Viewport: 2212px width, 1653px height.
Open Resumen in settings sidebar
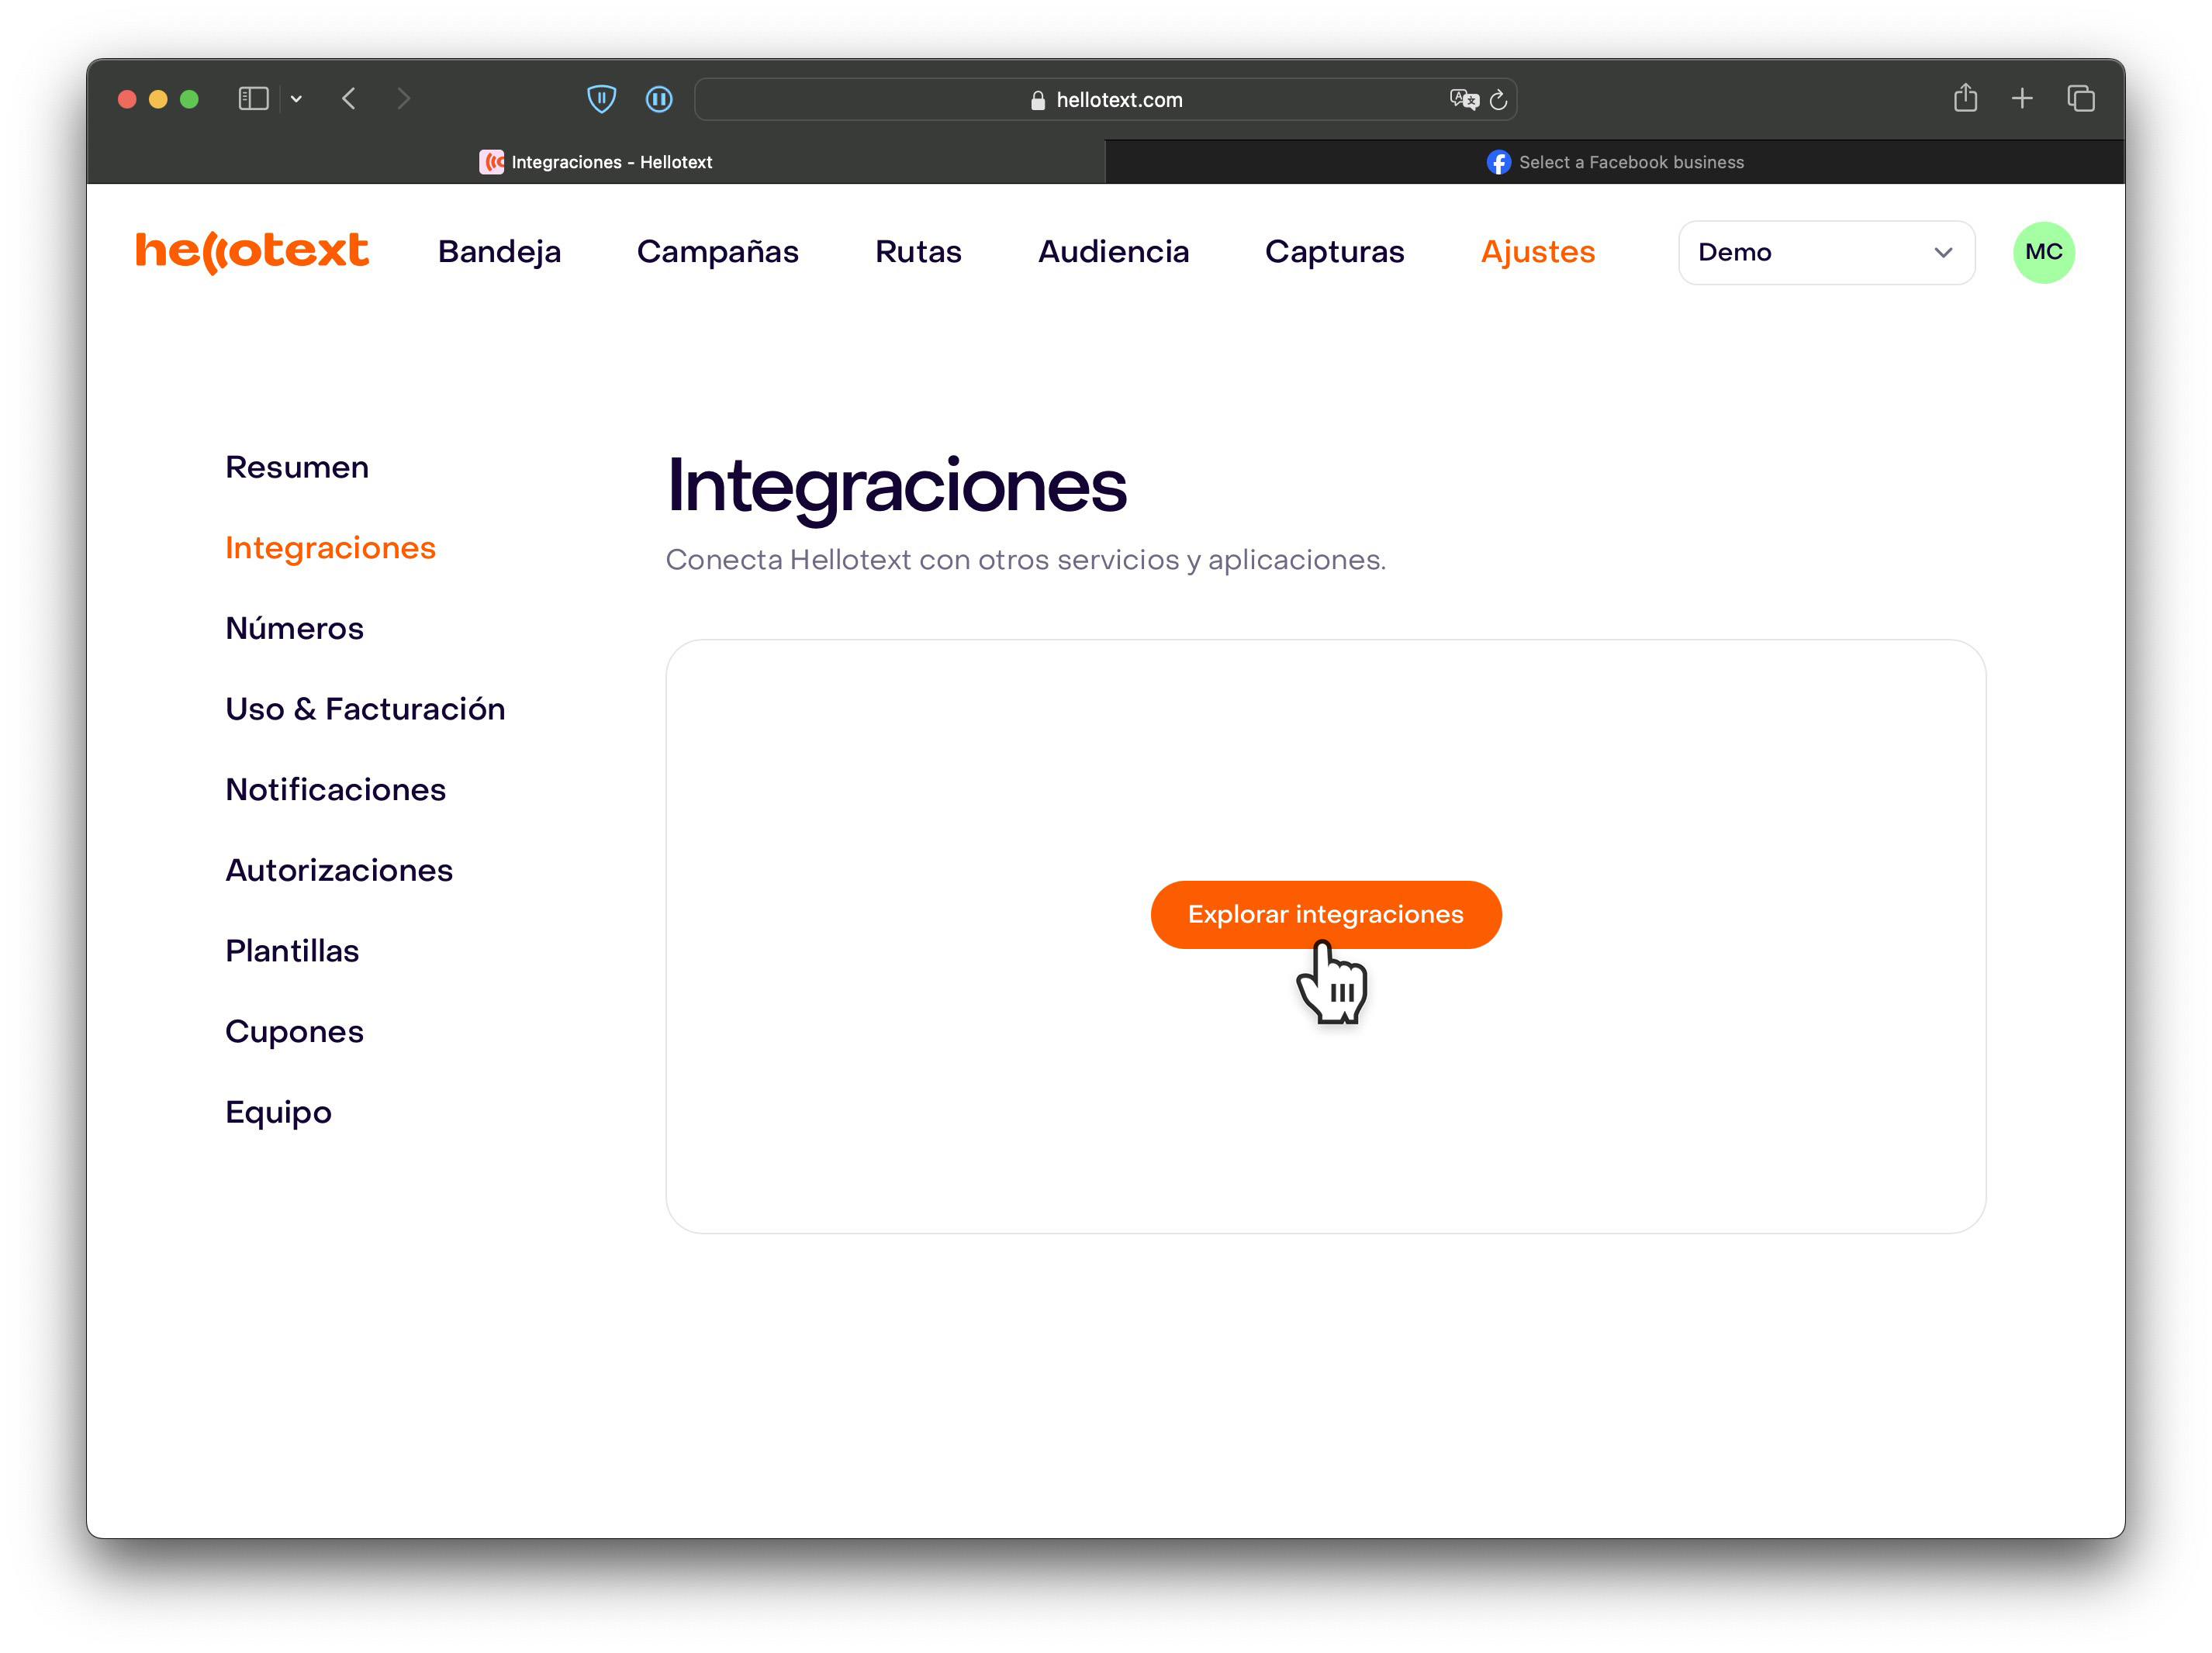click(x=297, y=468)
